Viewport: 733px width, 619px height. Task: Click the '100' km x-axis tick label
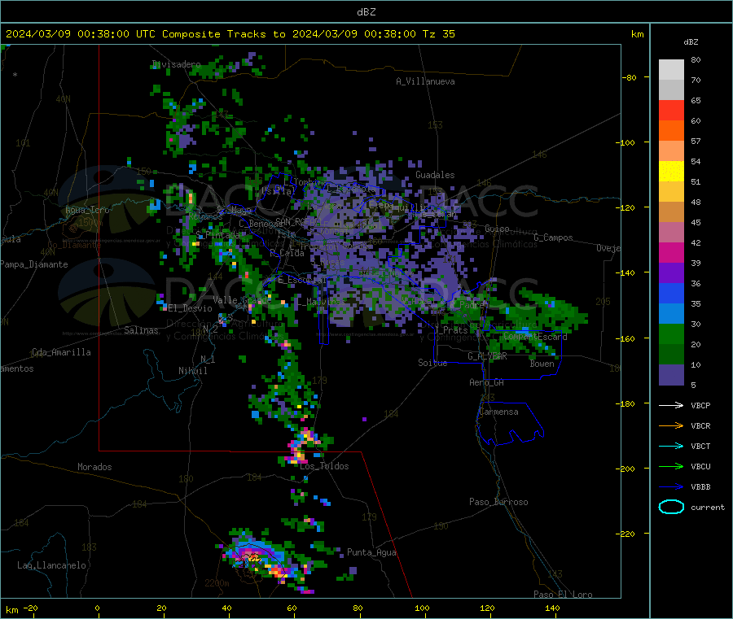[422, 608]
